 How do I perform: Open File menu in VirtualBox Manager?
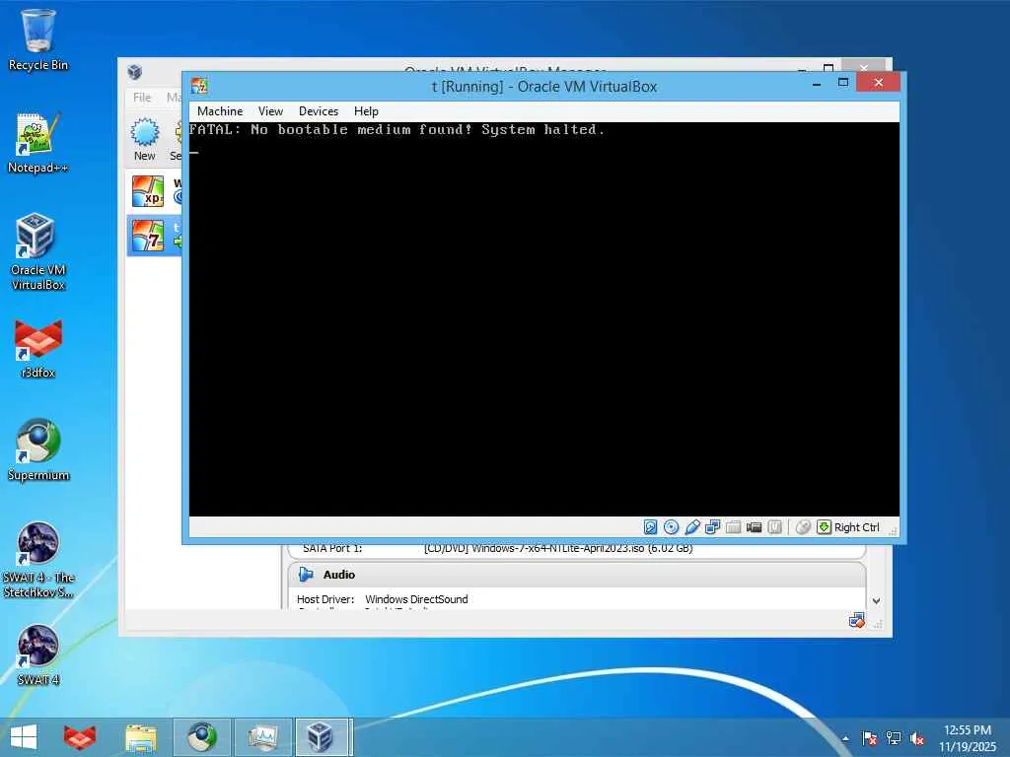tap(142, 98)
